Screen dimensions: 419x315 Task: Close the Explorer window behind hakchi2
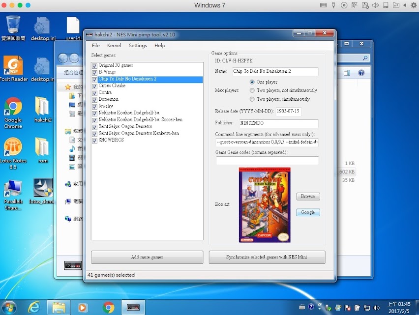point(361,44)
